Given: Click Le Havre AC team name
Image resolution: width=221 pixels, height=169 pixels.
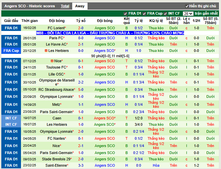Looking at the screenshot, I should 57,44.
